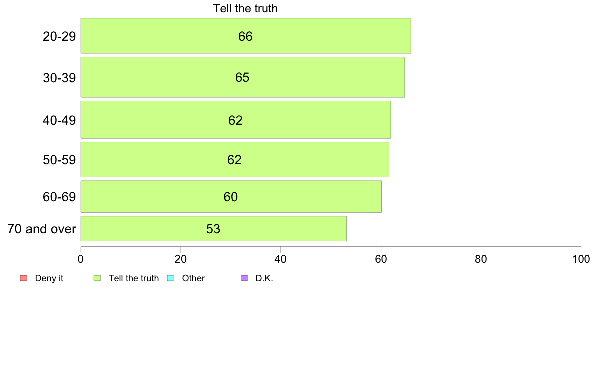Click the 50-59 bar showing 62
The image size is (595, 368).
[234, 159]
